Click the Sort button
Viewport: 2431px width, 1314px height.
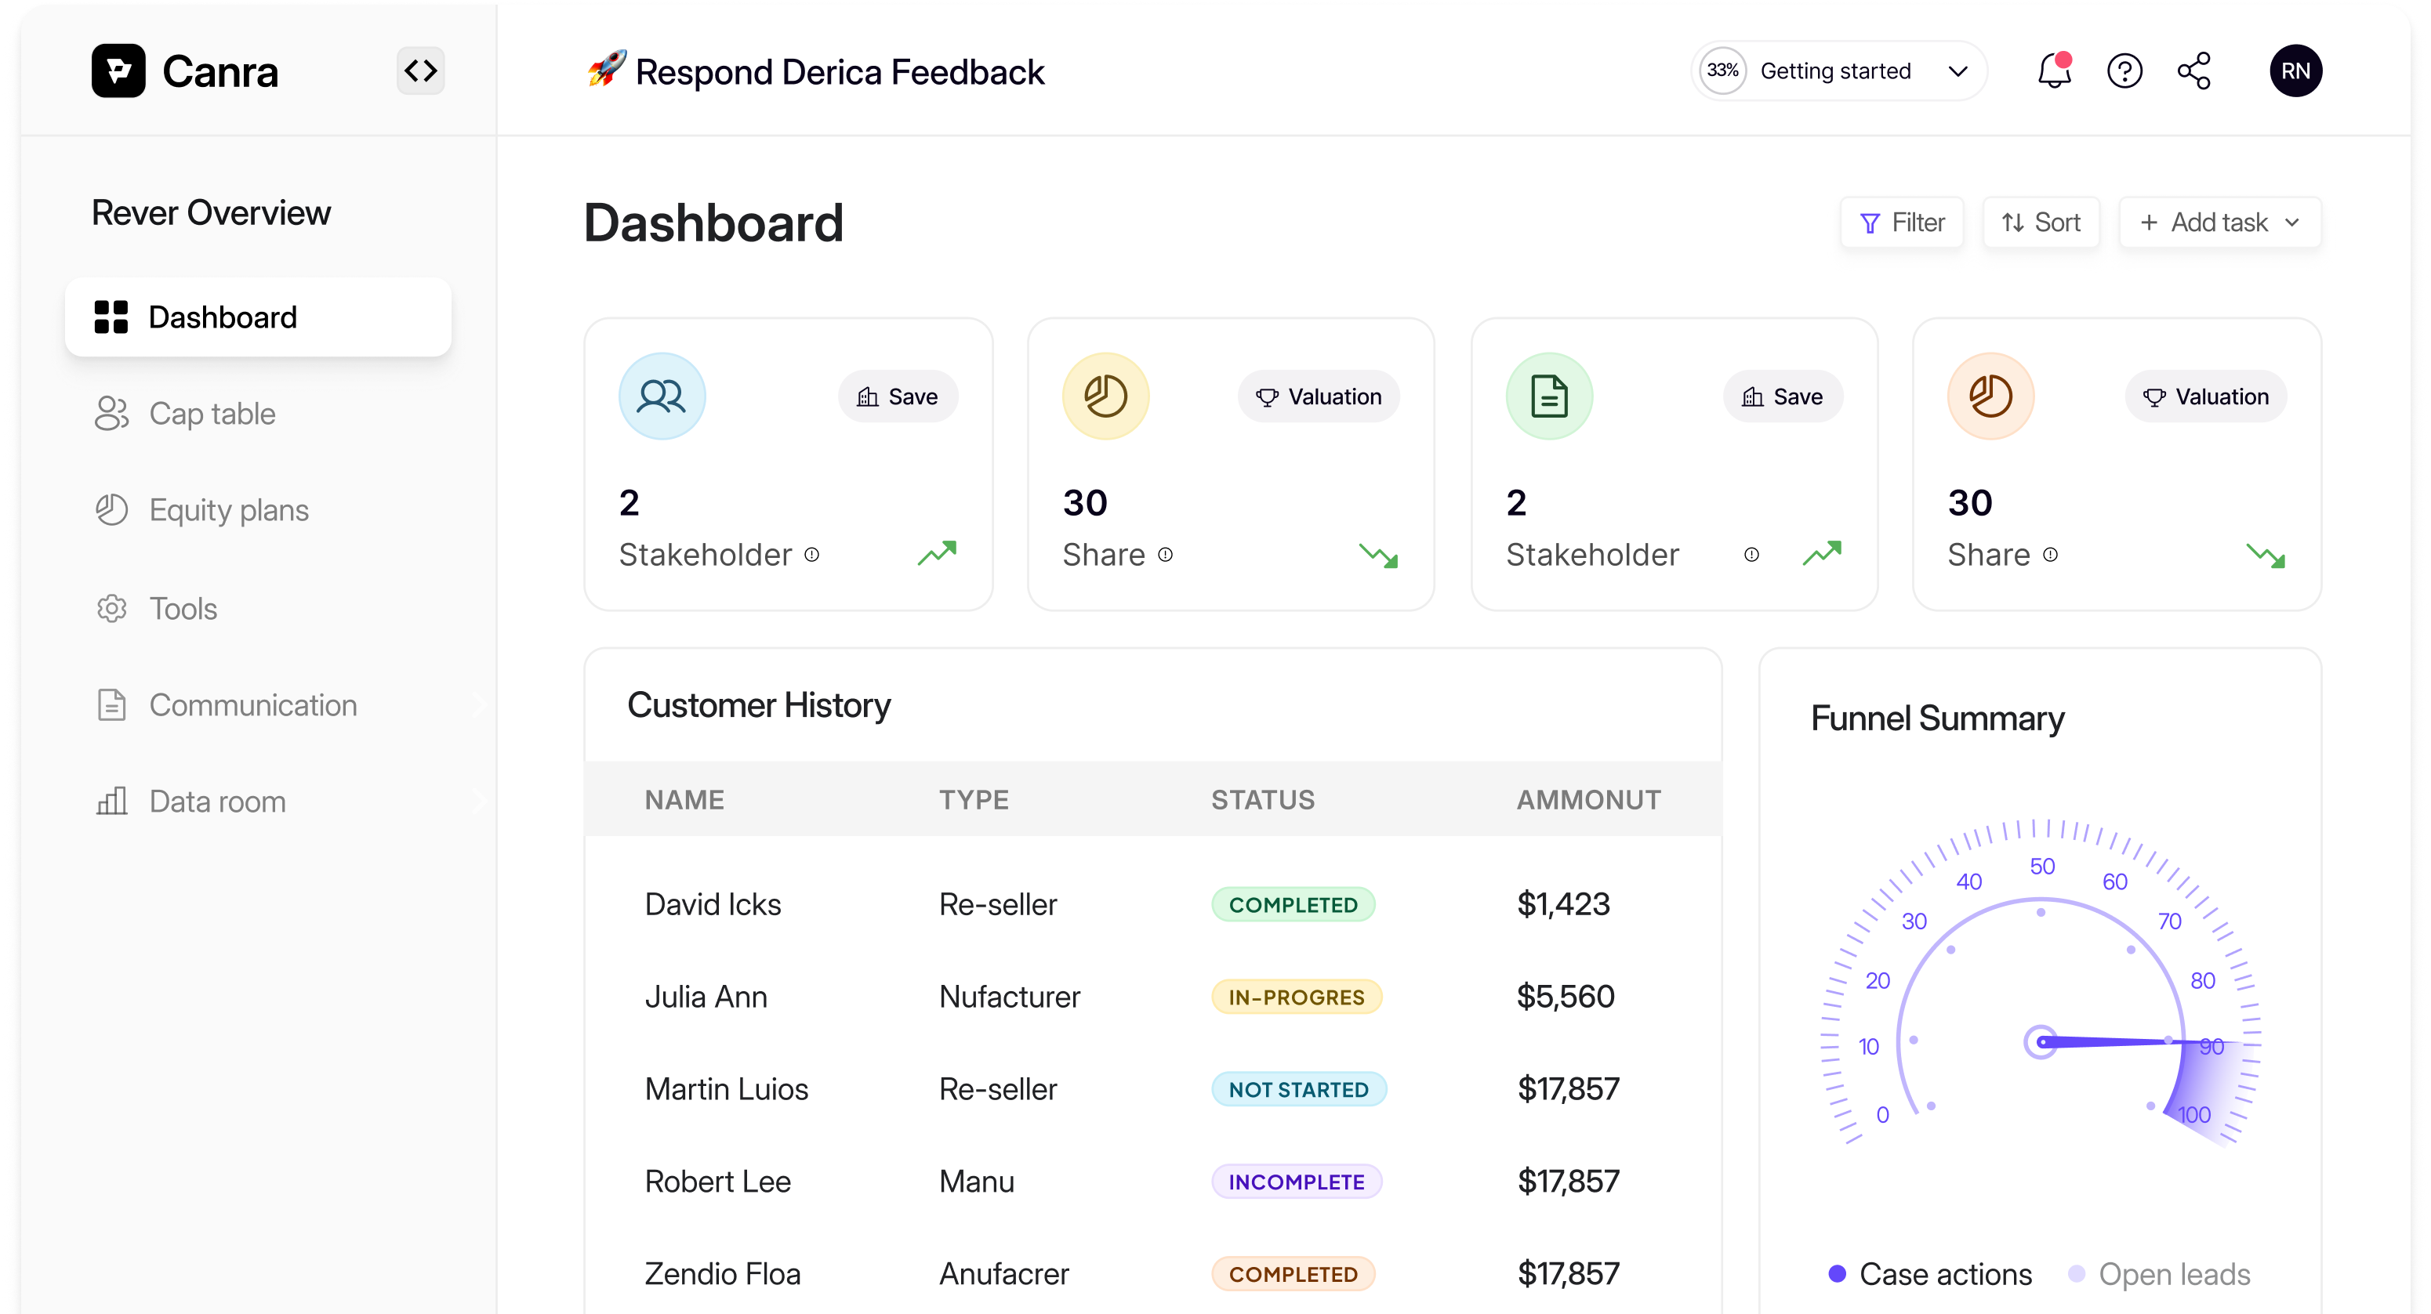click(x=2041, y=223)
